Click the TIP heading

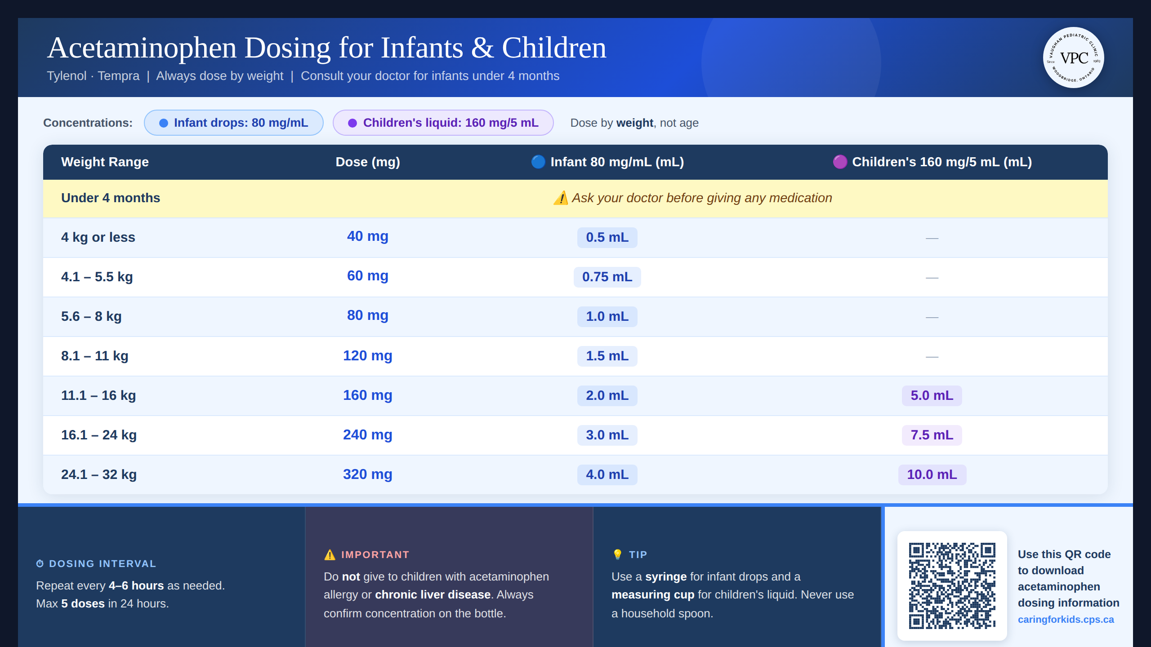click(x=638, y=554)
